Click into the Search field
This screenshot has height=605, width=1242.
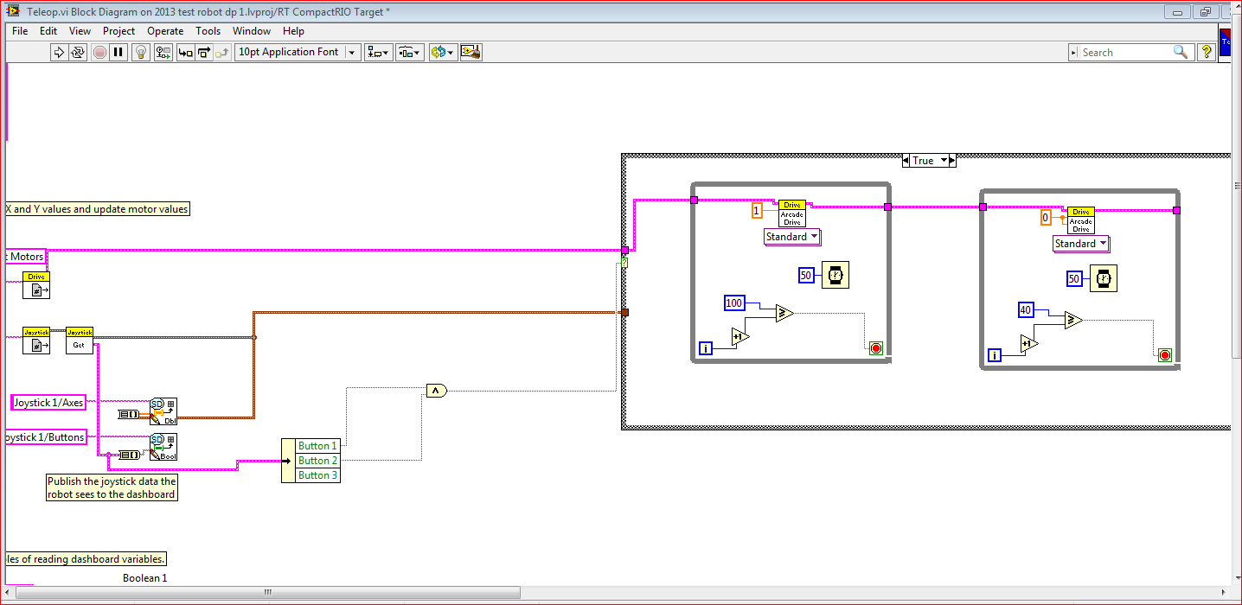click(1124, 52)
